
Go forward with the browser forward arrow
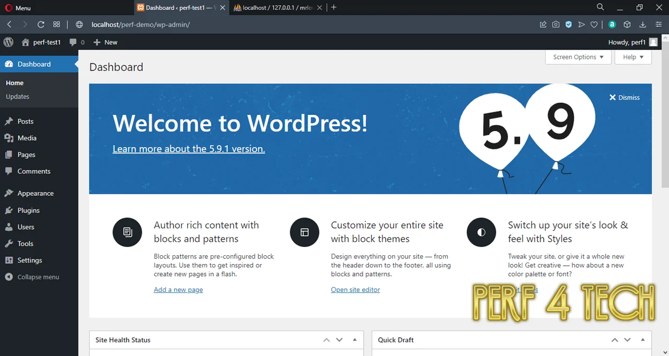tap(25, 25)
